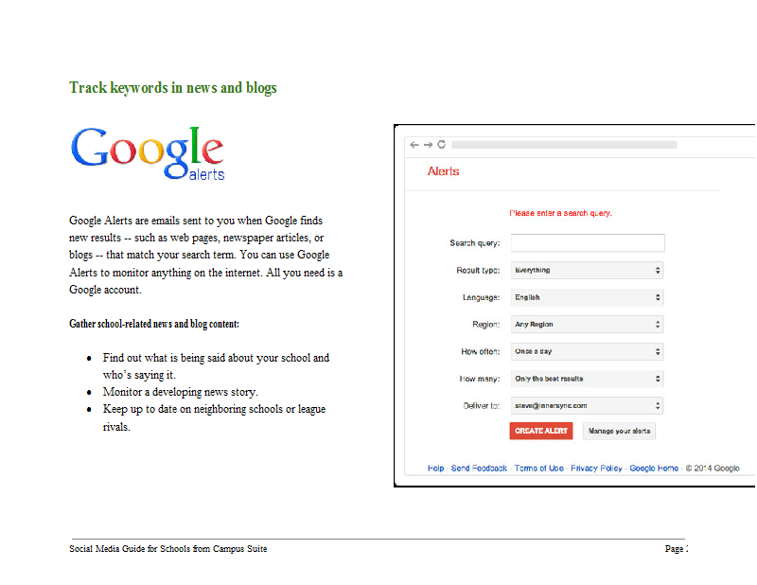Open the Privacy Policy link
The image size is (757, 585).
click(596, 469)
